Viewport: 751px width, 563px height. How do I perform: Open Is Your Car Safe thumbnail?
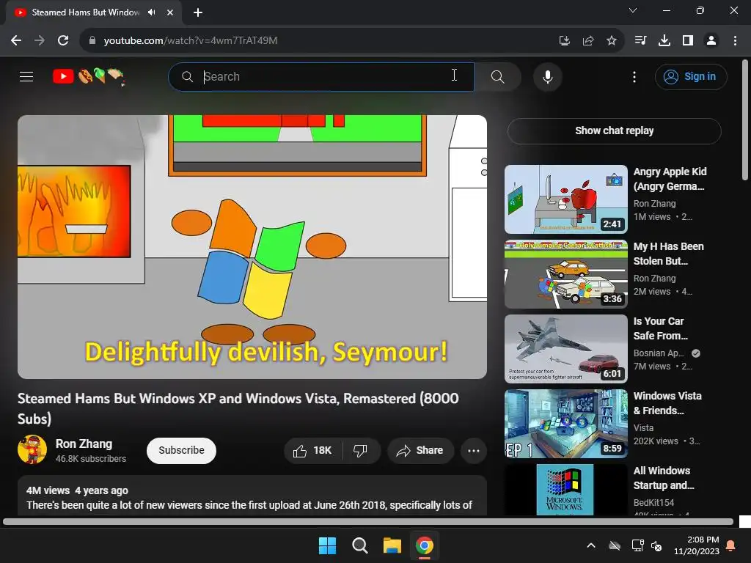click(x=565, y=348)
